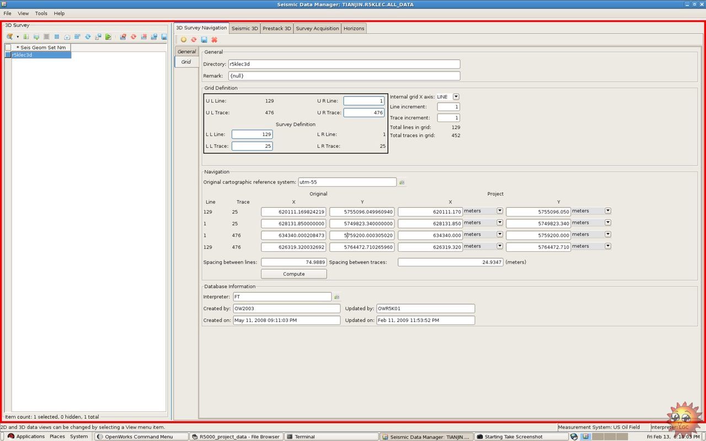The image size is (706, 441).
Task: Click the U R Trace input field
Action: click(x=364, y=112)
